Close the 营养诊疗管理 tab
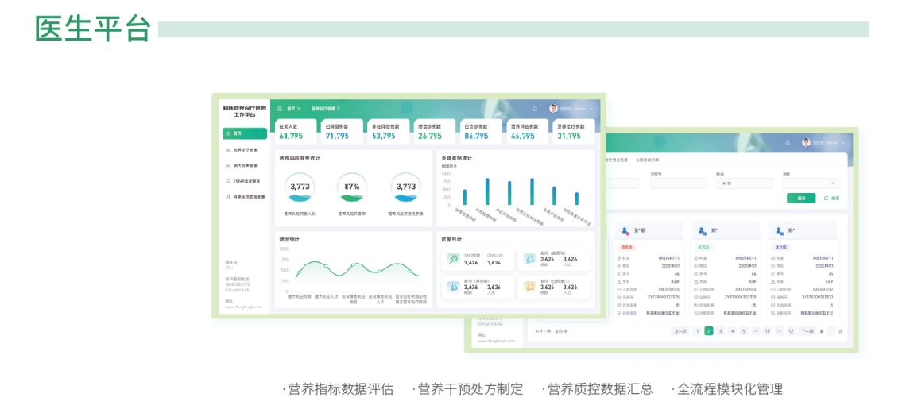Viewport: 914px width, 413px height. pos(338,109)
